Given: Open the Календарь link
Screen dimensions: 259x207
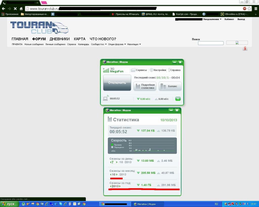Looking at the screenshot, I should 83,44.
